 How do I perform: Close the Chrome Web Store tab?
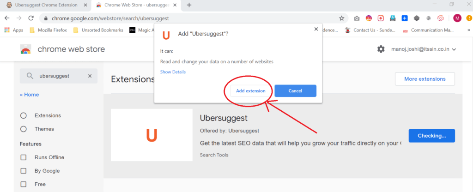[x=175, y=5]
